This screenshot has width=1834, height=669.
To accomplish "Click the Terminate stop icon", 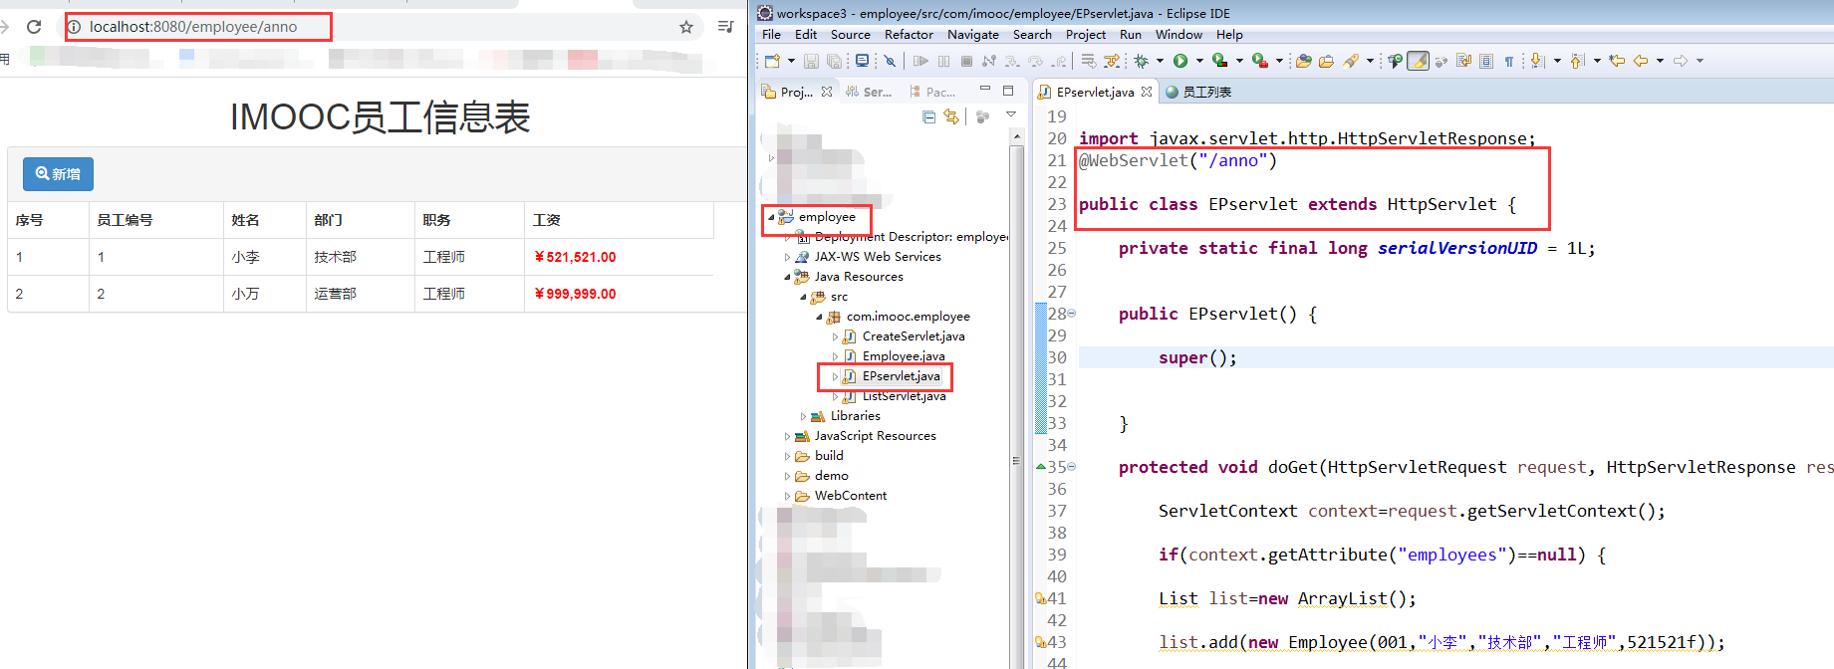I will (x=966, y=61).
